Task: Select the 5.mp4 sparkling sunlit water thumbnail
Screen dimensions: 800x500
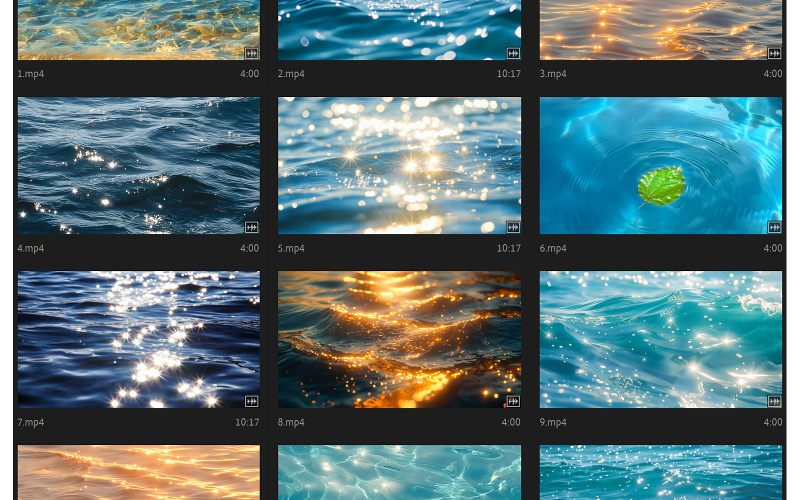Action: (399, 165)
